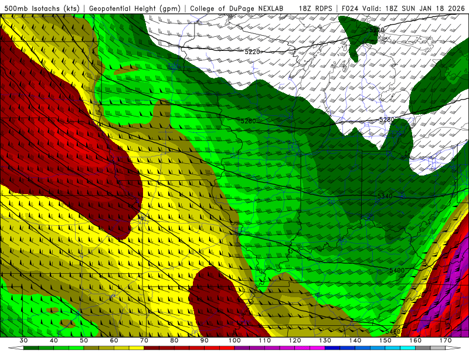
Task: Pick the darkest green swatch starting the color bar
Action: [x=31, y=347]
